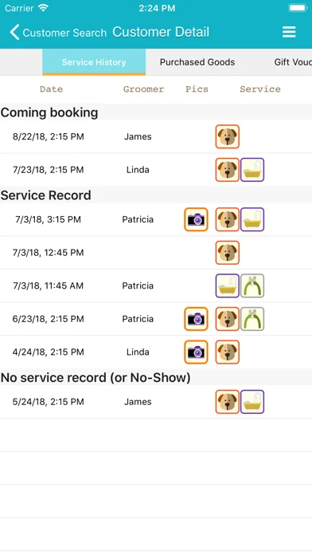Screen dimensions: 312x555
Task: Tap the bath icon on the 7/3/18 3:15 PM row
Action: [252, 219]
